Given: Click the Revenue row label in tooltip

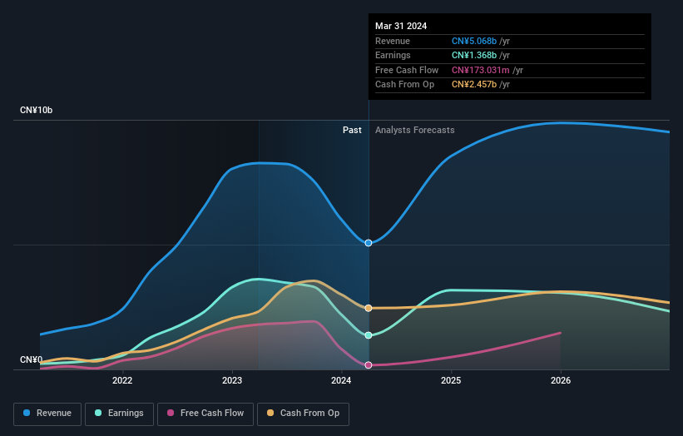Looking at the screenshot, I should point(393,41).
